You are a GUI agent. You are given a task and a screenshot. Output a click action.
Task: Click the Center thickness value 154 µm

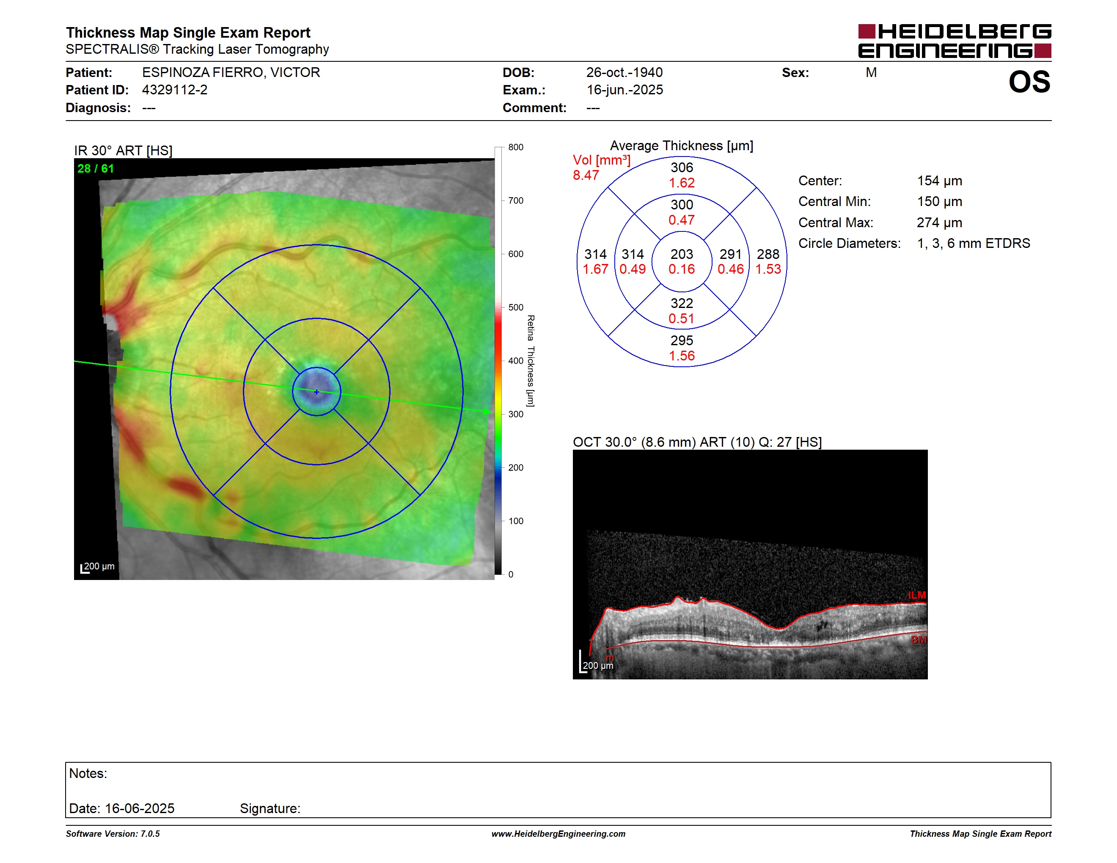tap(939, 181)
